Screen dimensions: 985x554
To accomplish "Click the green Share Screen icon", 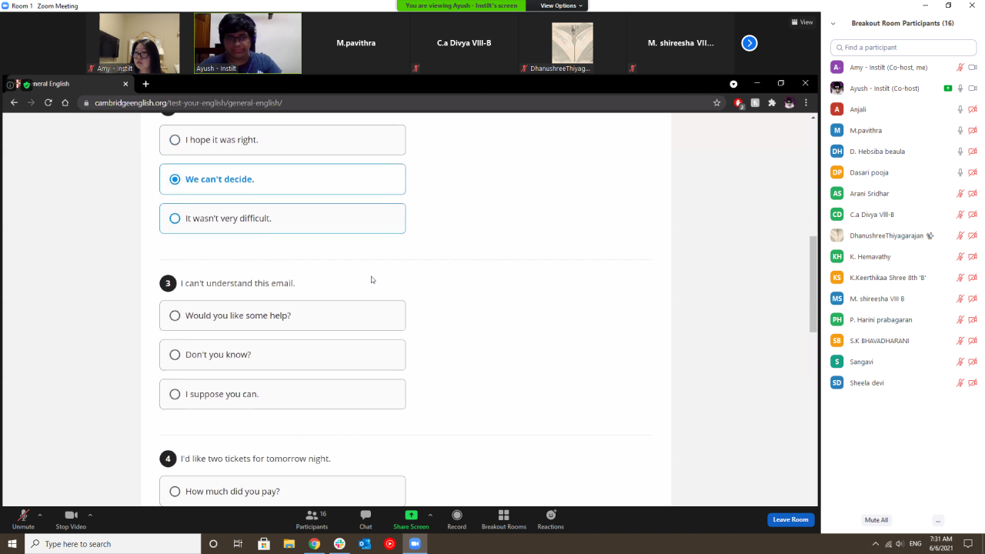I will (x=411, y=516).
